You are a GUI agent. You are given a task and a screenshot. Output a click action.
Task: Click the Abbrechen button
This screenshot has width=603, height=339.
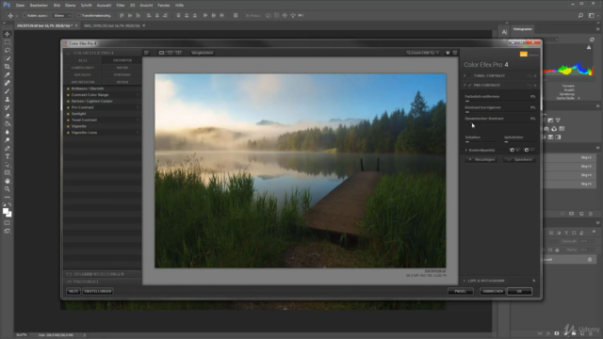(493, 292)
